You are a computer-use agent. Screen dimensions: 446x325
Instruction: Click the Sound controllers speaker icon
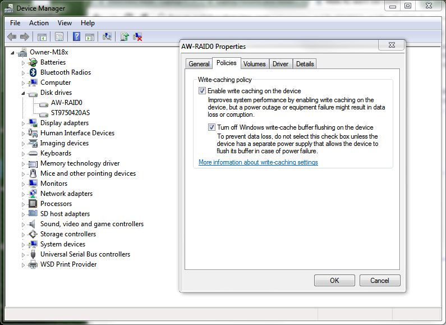(x=33, y=224)
